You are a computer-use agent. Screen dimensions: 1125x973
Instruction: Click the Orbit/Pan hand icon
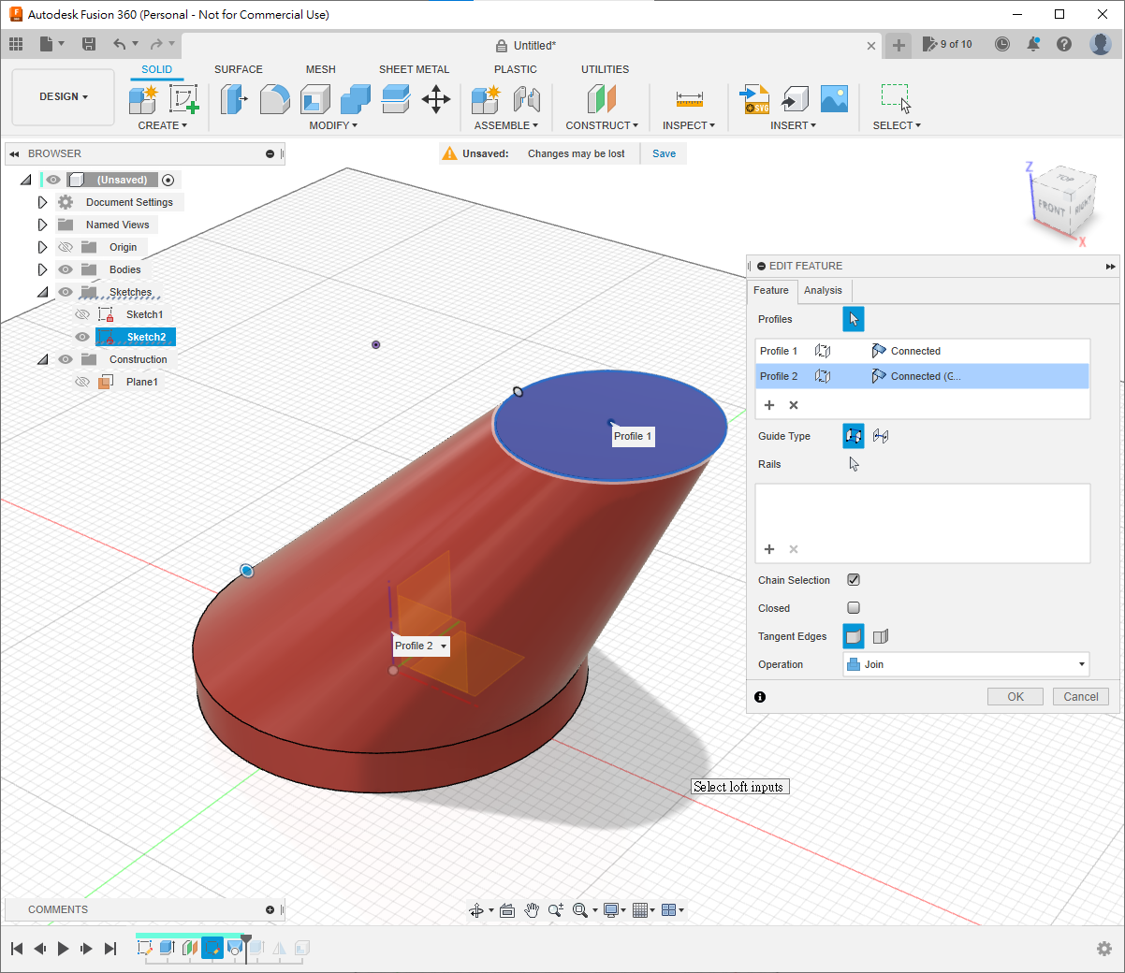pos(532,910)
